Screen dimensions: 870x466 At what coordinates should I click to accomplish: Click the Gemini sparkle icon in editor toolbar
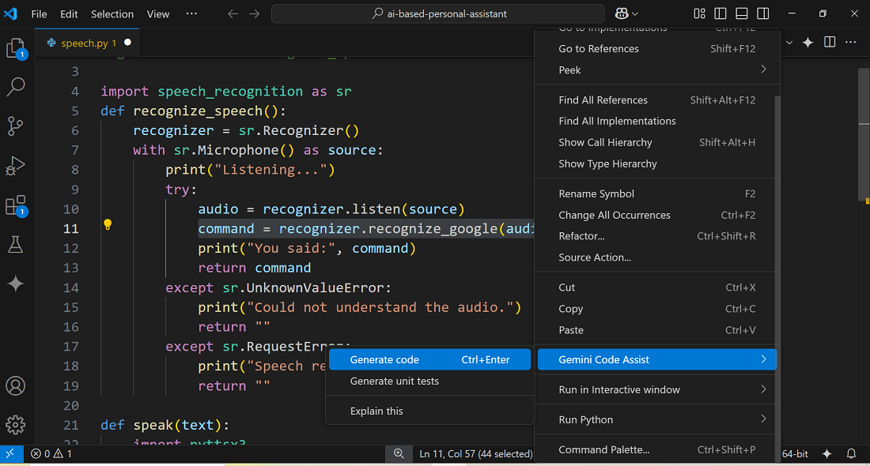pos(808,43)
